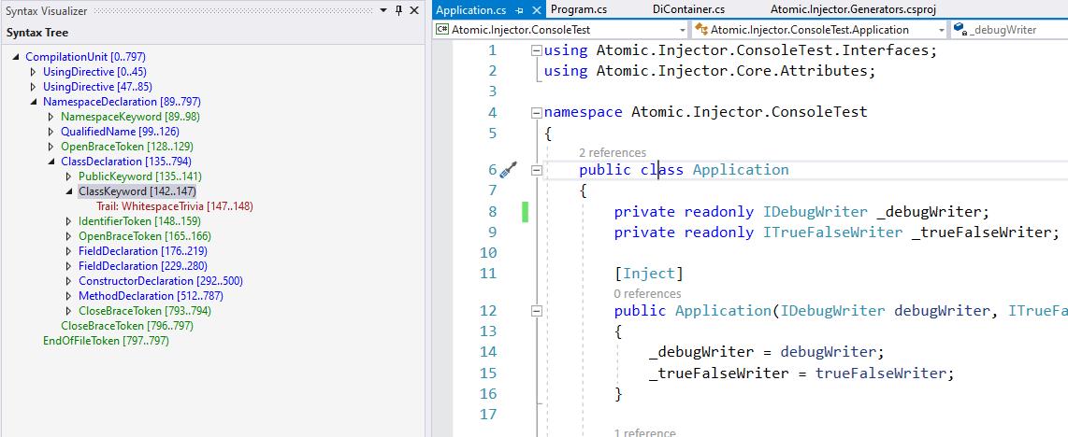Collapse the Application class outline region
Screen dimensions: 1068x437
536,170
